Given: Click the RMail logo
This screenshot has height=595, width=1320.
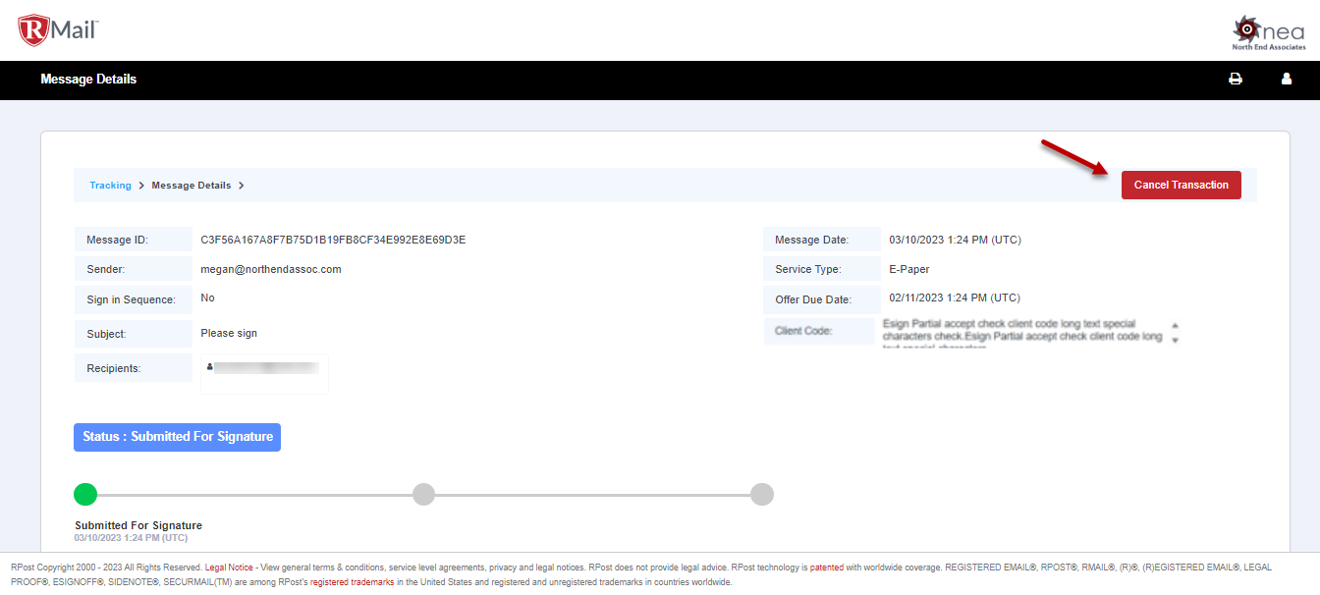Looking at the screenshot, I should click(58, 29).
